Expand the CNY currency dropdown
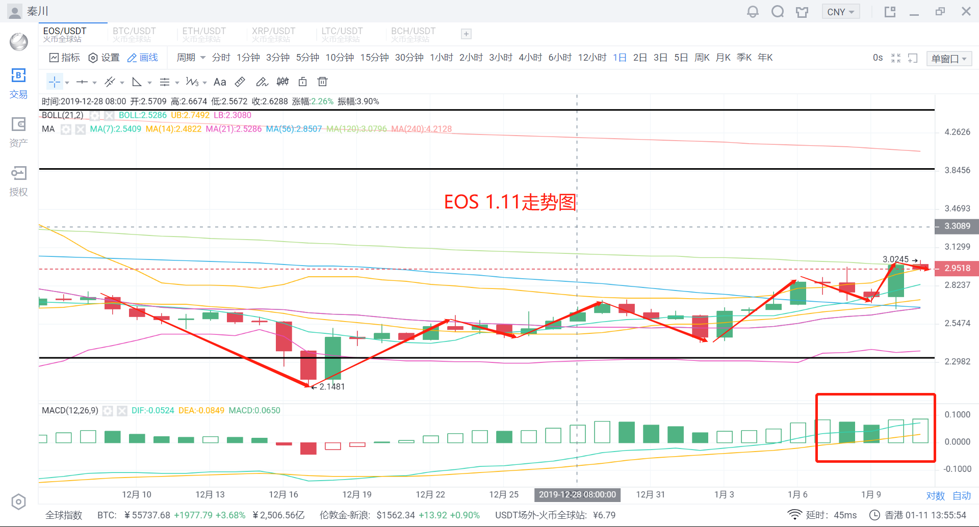The width and height of the screenshot is (979, 527). pyautogui.click(x=840, y=12)
